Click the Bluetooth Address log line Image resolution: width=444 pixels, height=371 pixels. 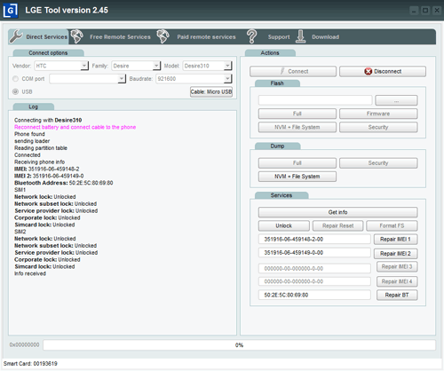(x=64, y=183)
